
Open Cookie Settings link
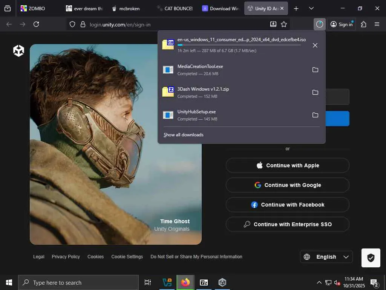click(x=127, y=257)
